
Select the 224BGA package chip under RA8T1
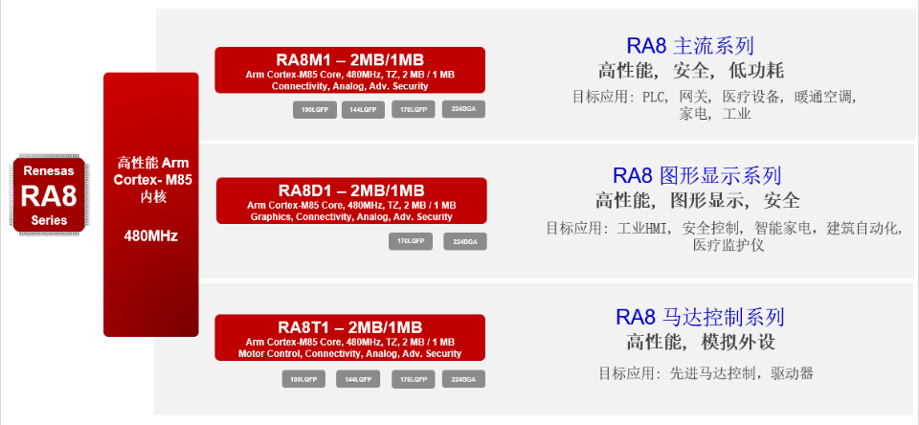point(463,379)
